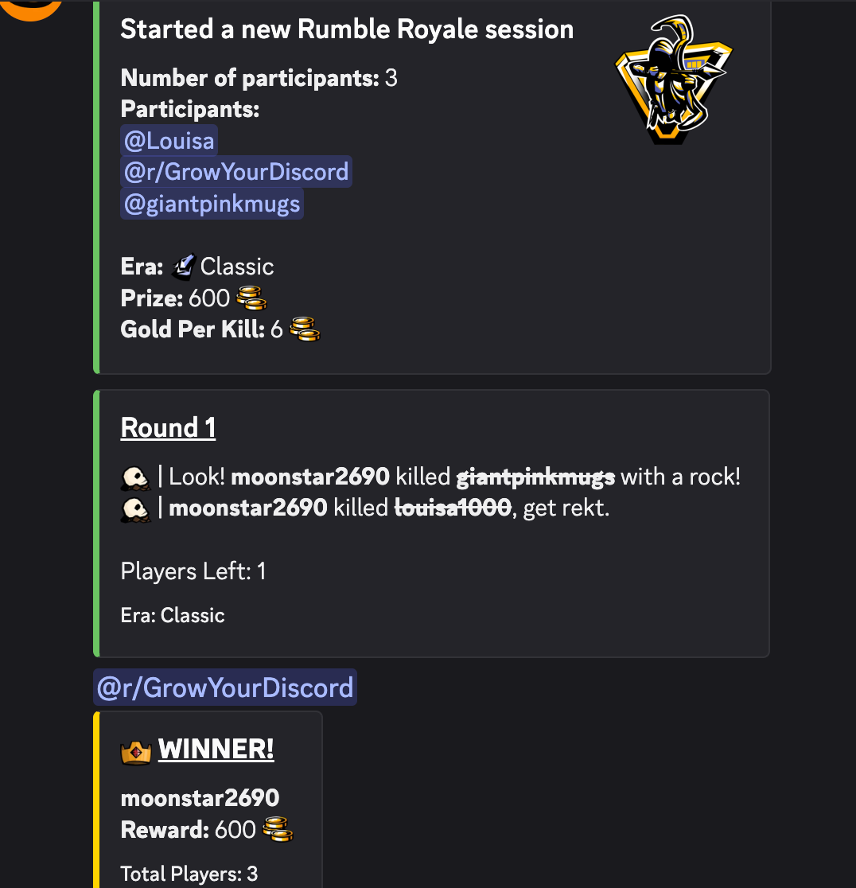Screen dimensions: 856x888
Task: Click the skull emoji on the rock kill line
Action: coord(136,477)
